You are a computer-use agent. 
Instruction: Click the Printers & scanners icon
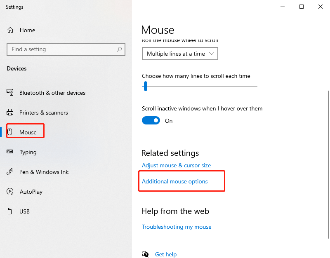(x=10, y=113)
